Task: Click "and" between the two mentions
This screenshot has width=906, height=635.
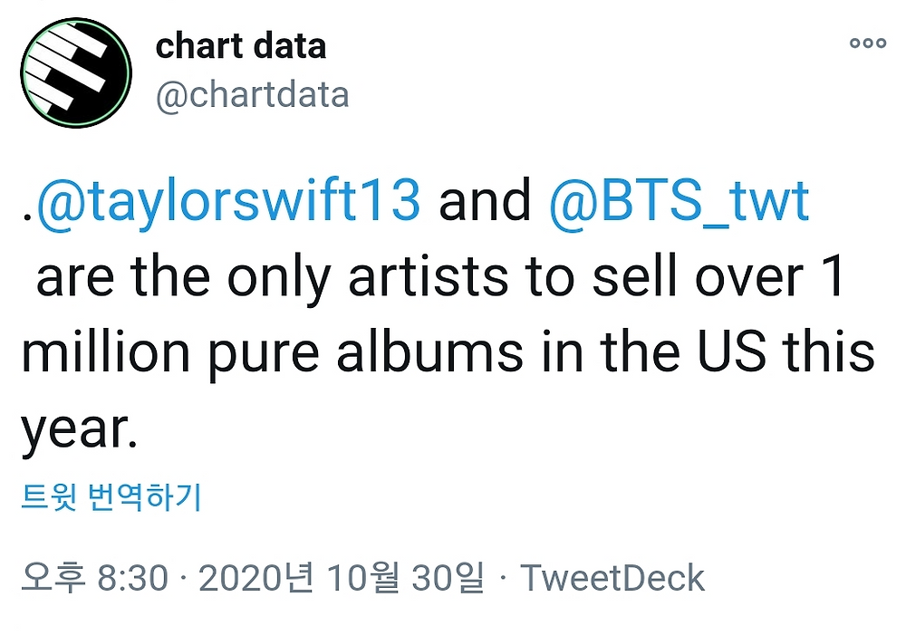Action: click(485, 201)
